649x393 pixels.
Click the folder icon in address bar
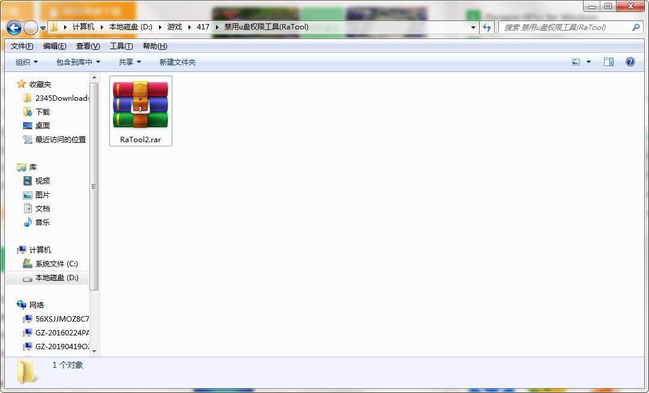(x=54, y=28)
